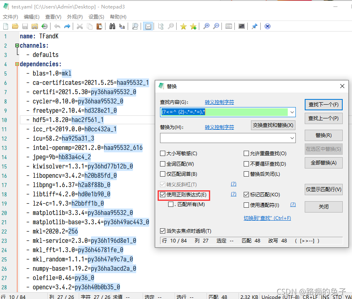Close the 替换 dialog with X
The width and height of the screenshot is (352, 299).
[x=342, y=86]
